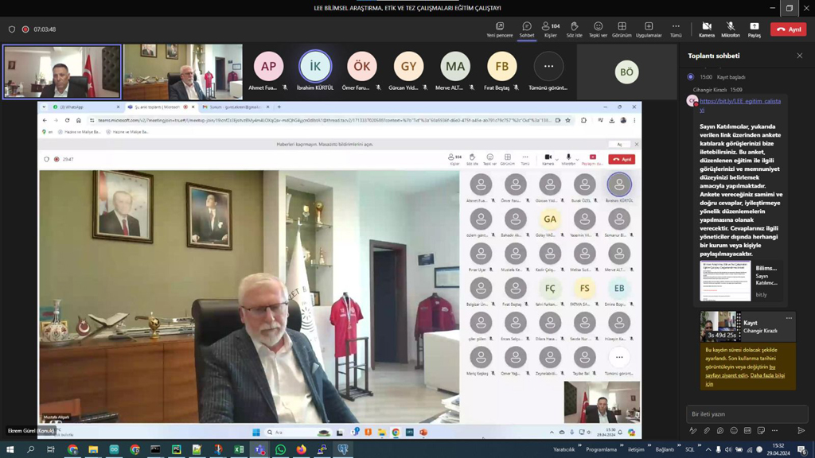The width and height of the screenshot is (815, 458).
Task: Expand the overflow participants Tümünü görüntüle button
Action: coord(548,67)
